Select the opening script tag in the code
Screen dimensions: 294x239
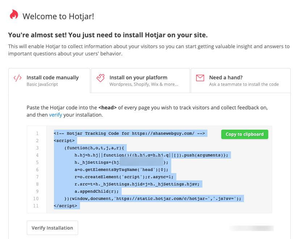pyautogui.click(x=64, y=141)
